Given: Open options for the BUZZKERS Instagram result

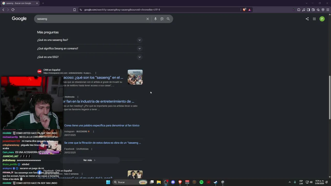Looking at the screenshot, I should tap(93, 131).
